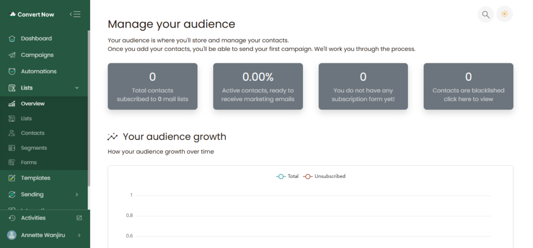
Task: Open Activities in the sidebar
Action: (33, 218)
